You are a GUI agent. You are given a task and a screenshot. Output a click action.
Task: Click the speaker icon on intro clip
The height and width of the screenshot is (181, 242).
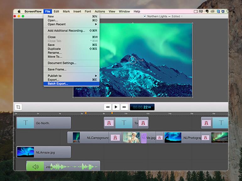point(35,167)
